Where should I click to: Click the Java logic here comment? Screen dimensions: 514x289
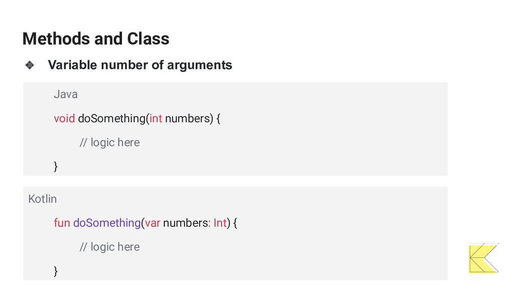109,142
